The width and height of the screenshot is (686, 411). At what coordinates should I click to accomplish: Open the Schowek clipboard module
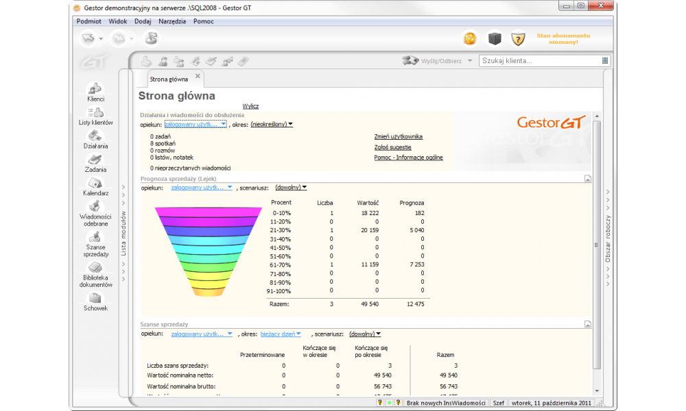(95, 302)
